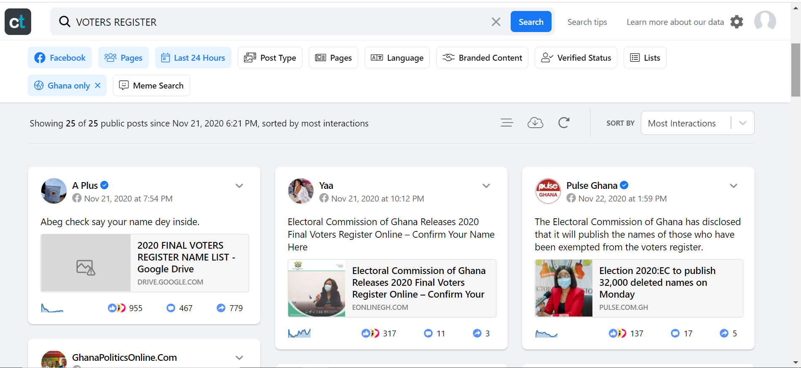Click comments icon showing 17
This screenshot has width=801, height=368.
pos(675,333)
